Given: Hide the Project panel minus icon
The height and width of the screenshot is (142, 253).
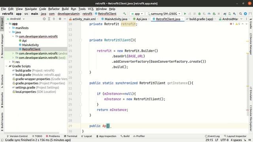Looking at the screenshot, I should coord(65,19).
